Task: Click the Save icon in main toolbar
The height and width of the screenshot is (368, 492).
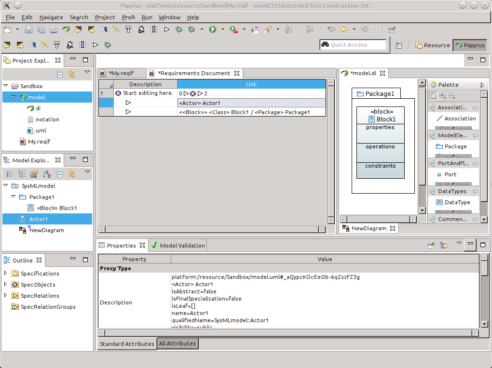Action: [x=28, y=29]
